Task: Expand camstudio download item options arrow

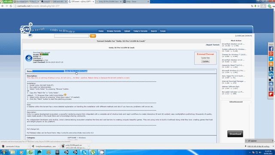Action: (29, 146)
